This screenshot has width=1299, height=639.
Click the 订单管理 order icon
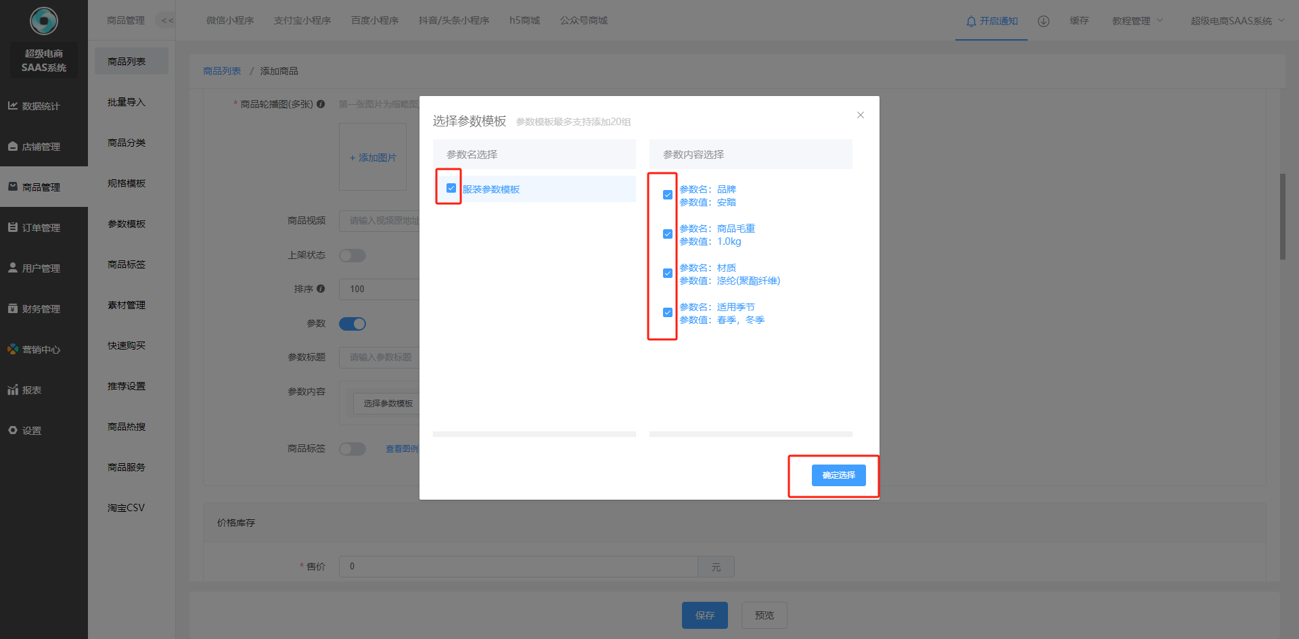click(x=13, y=228)
